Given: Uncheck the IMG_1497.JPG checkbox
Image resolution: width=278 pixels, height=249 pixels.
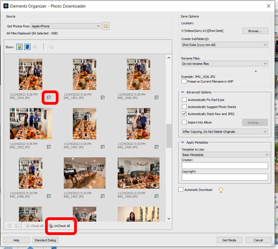Looking at the screenshot, I should (x=103, y=147).
